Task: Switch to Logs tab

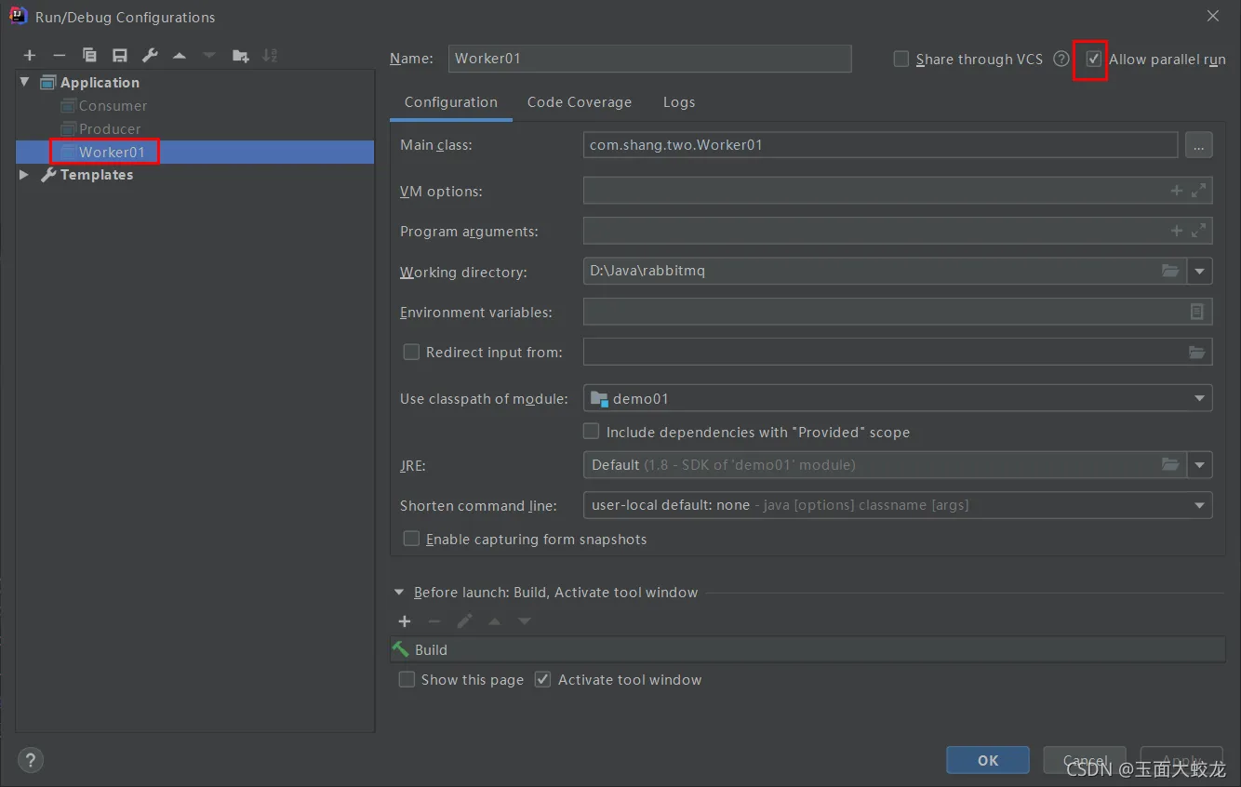Action: (679, 102)
